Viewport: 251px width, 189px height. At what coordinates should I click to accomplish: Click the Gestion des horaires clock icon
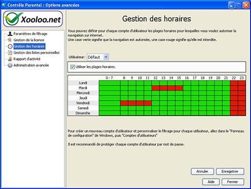pos(10,46)
